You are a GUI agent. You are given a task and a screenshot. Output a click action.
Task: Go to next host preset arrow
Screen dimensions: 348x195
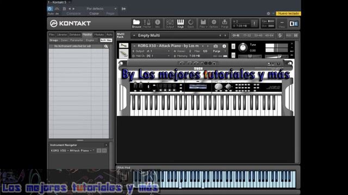click(74, 9)
